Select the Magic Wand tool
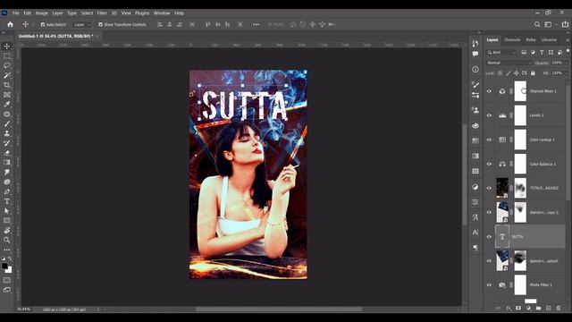The width and height of the screenshot is (572, 322). 7,75
